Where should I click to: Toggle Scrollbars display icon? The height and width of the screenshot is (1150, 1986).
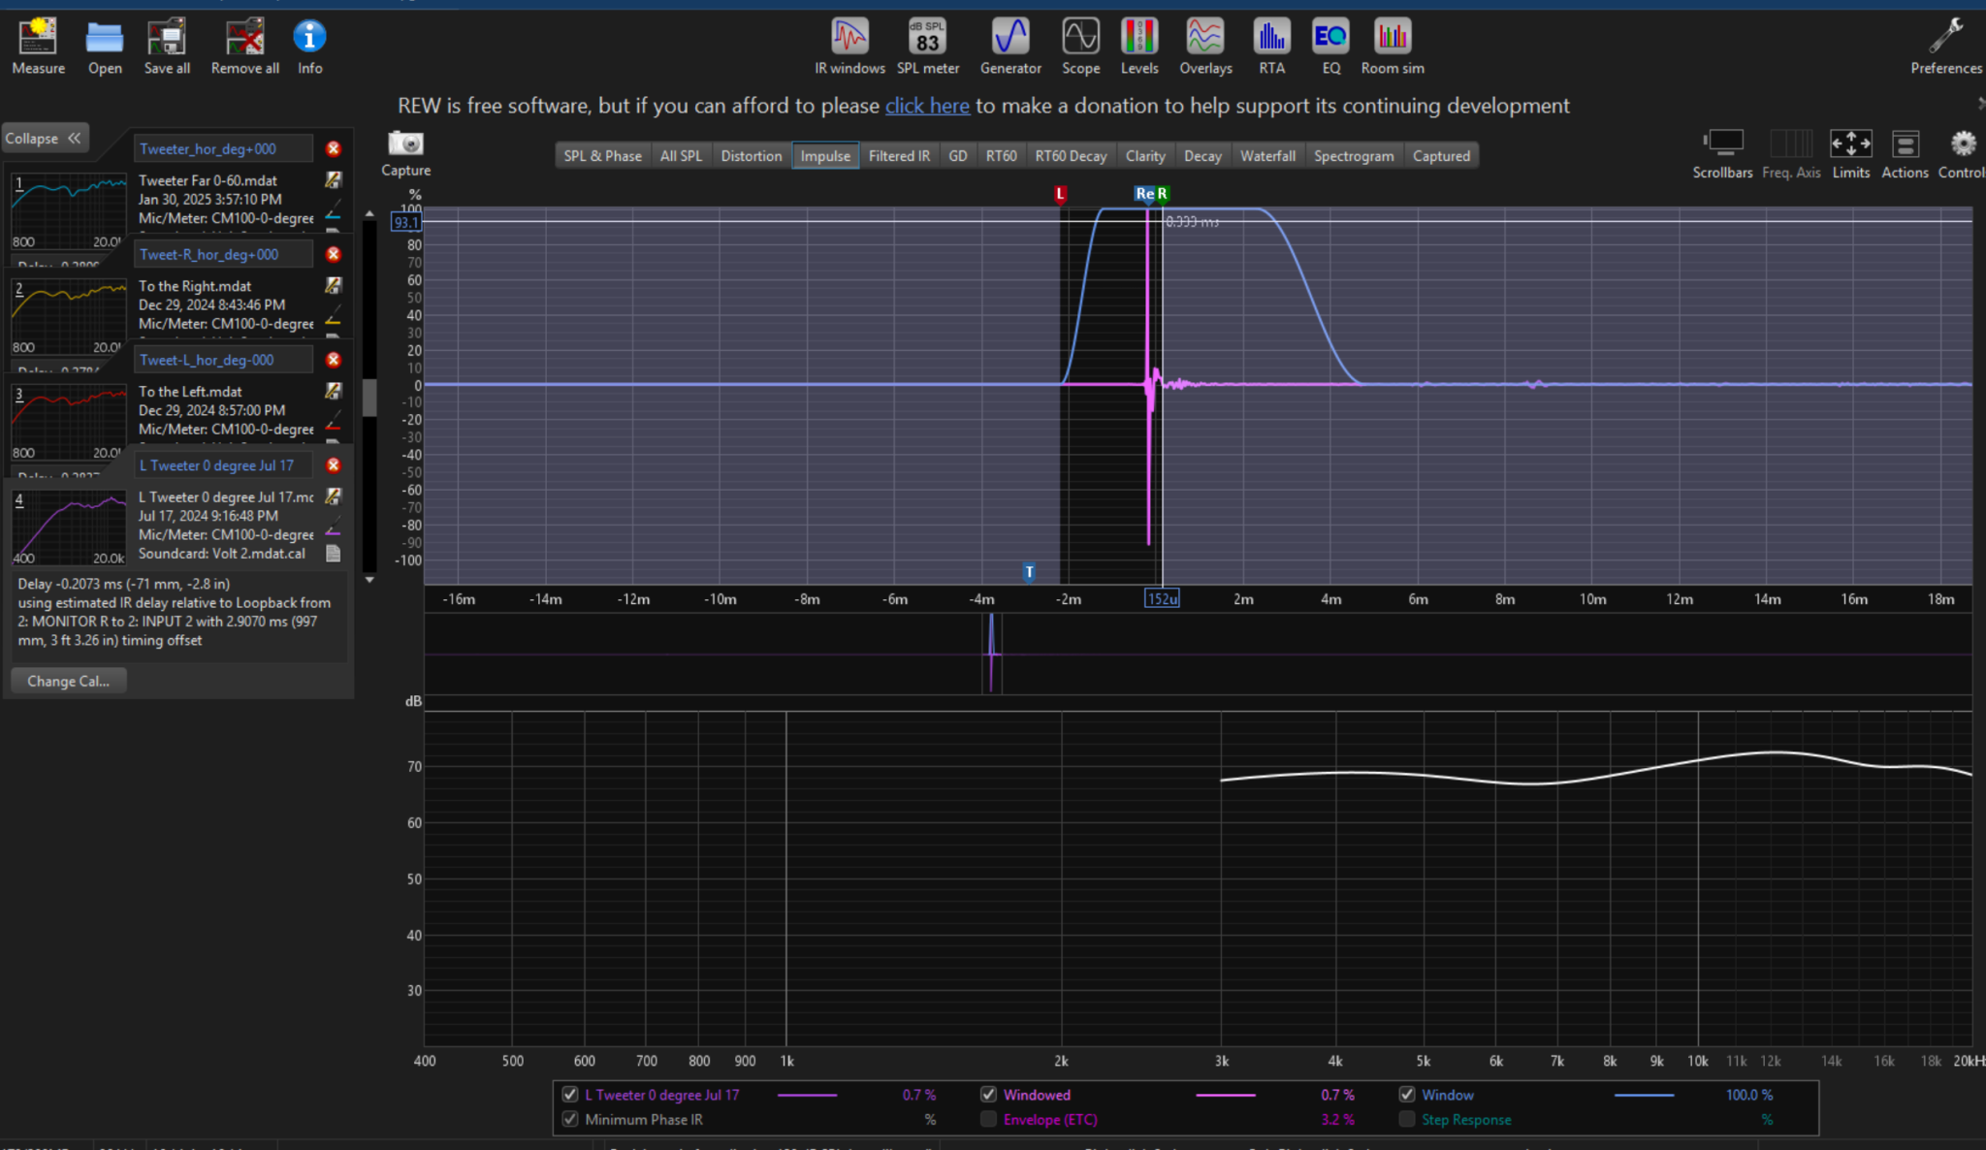coord(1722,154)
